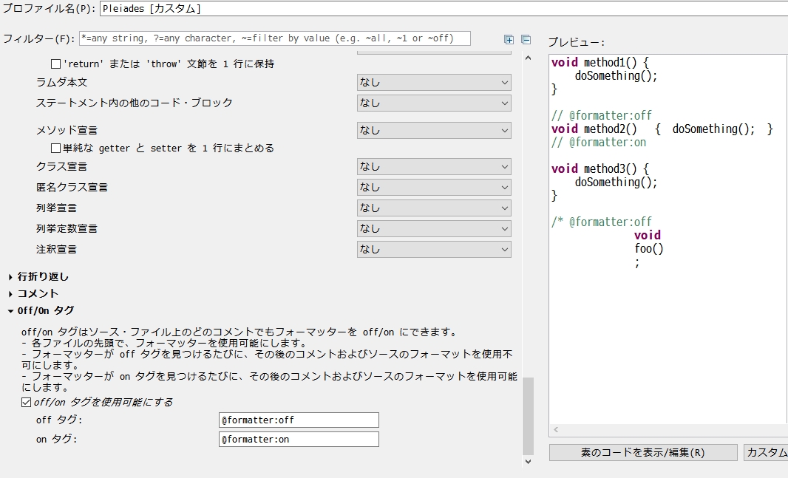Screen dimensions: 788x478
Task: Click the 'on タグ:' label
Action: 56,439
